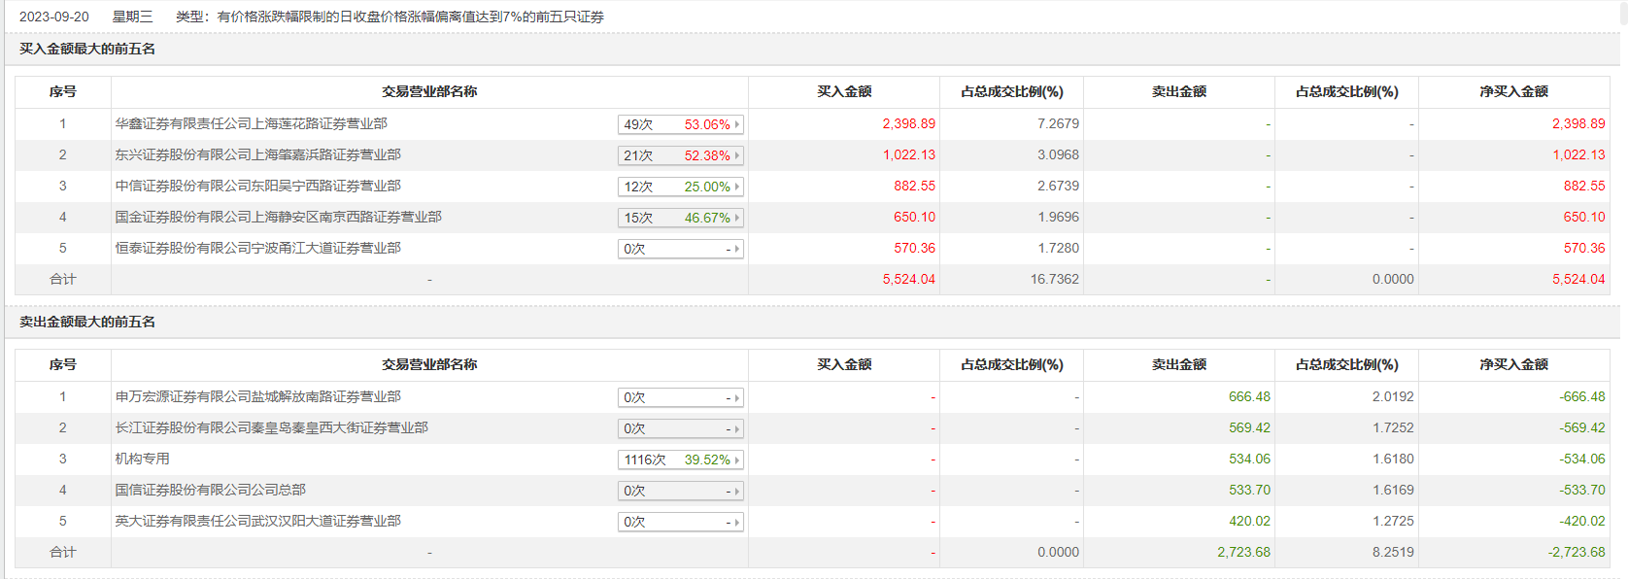1628x579 pixels.
Task: Click ratio value 3.0968
Action: pyautogui.click(x=1058, y=154)
